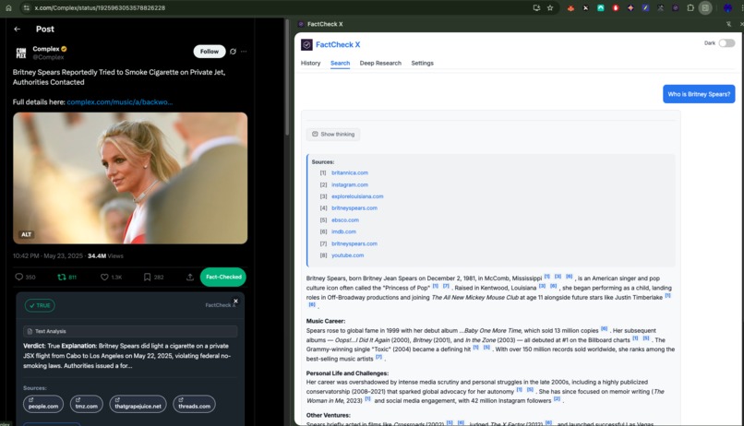Click the ALT badge on the image
Screen dimensions: 744x426
tap(26, 234)
